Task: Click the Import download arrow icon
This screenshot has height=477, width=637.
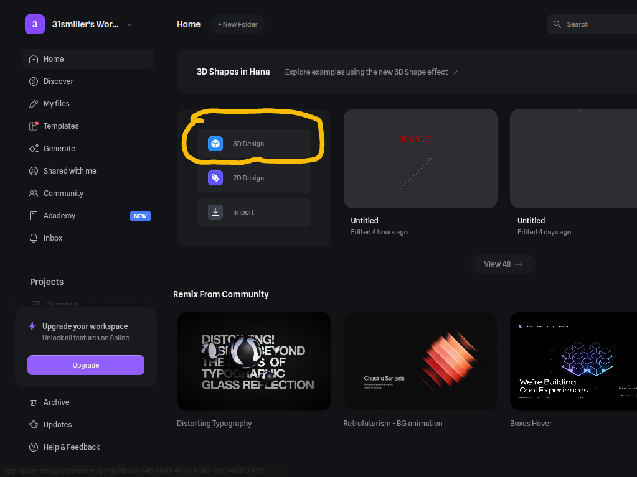Action: tap(215, 211)
